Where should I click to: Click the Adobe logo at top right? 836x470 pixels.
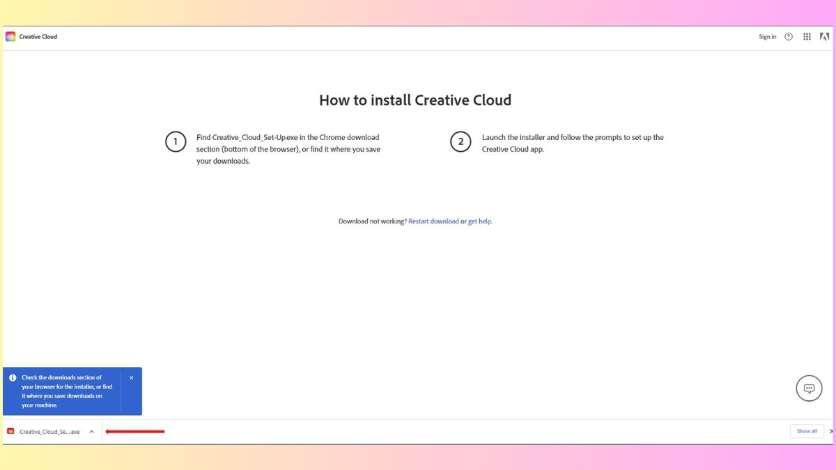825,36
